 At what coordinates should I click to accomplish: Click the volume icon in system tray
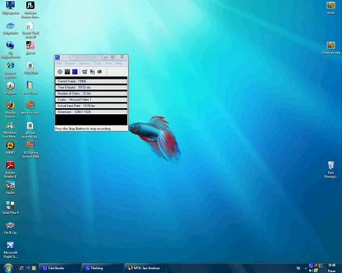(310, 271)
